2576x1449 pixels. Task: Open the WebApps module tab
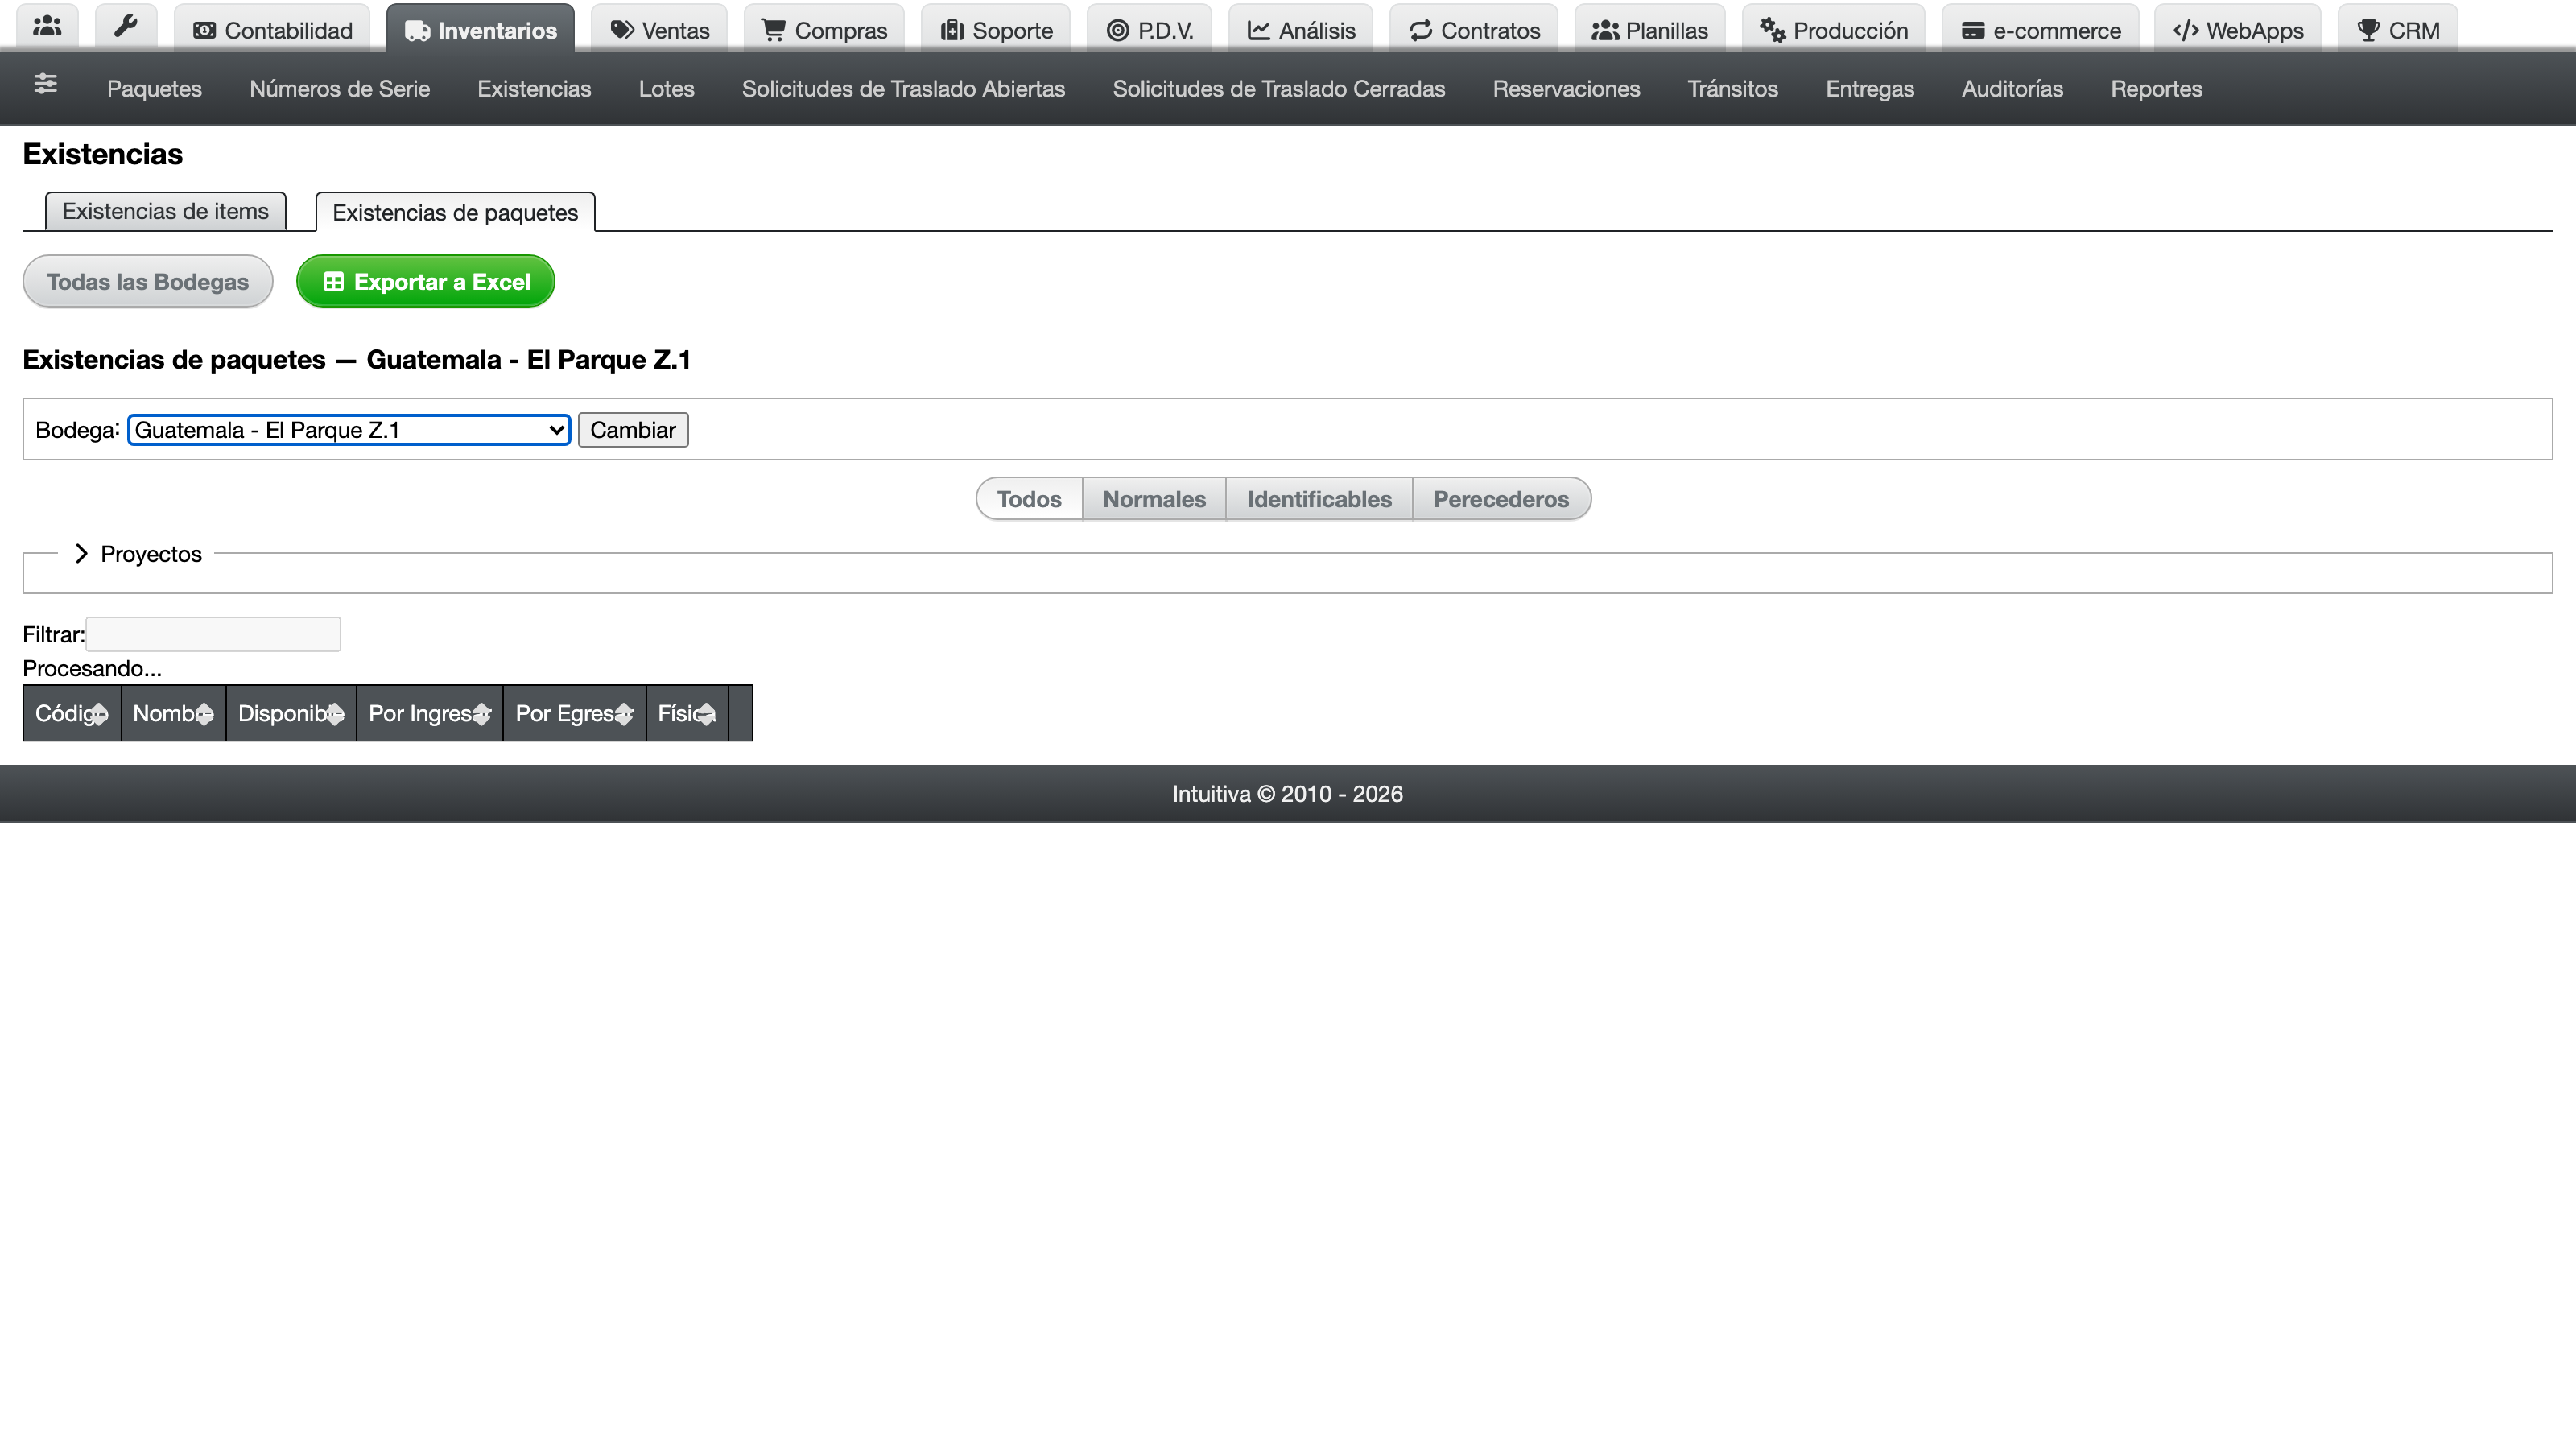click(x=2239, y=29)
